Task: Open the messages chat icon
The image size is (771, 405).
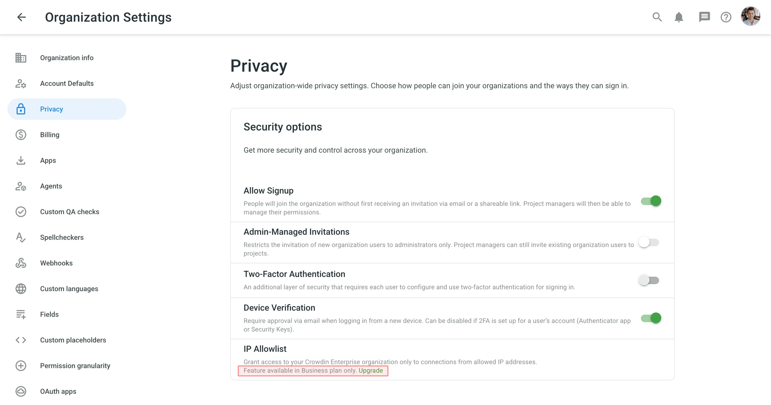Action: [704, 17]
